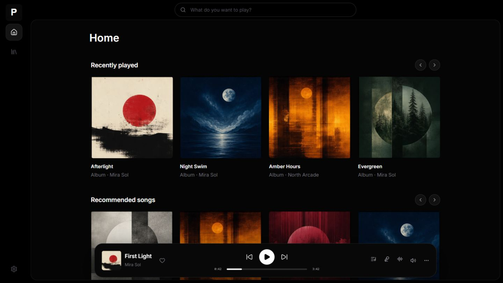Show next Recommended songs
The width and height of the screenshot is (503, 283).
click(x=435, y=200)
